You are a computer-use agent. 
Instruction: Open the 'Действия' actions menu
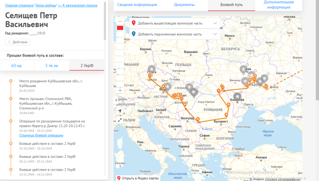pyautogui.click(x=17, y=42)
